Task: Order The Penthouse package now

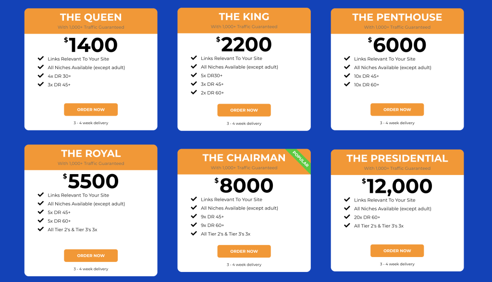Action: pos(397,109)
